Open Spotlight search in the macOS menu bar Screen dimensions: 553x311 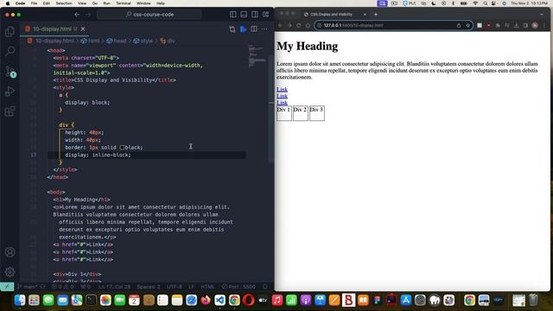click(x=486, y=3)
